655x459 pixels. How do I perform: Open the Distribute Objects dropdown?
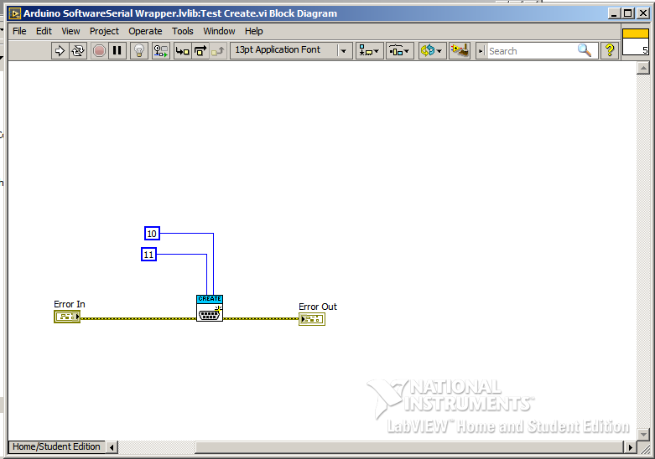pyautogui.click(x=399, y=51)
